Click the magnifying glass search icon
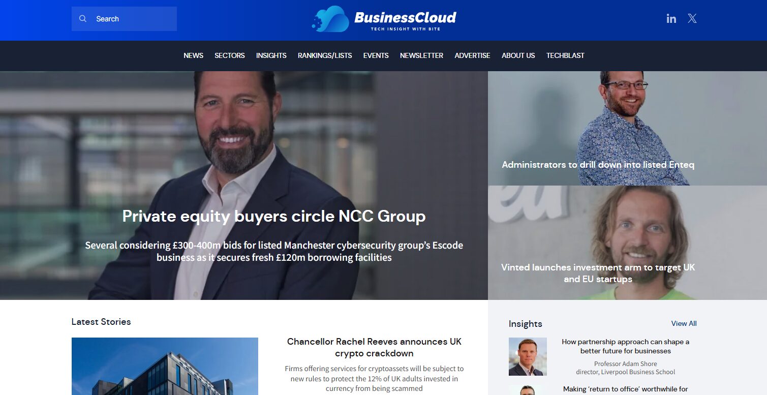Screen dimensions: 767x395 (83, 19)
